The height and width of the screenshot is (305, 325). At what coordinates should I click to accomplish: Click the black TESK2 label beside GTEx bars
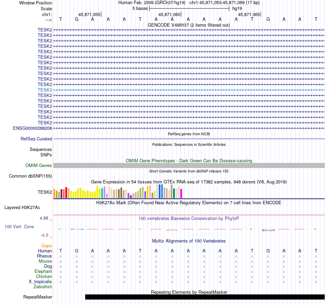click(45, 192)
